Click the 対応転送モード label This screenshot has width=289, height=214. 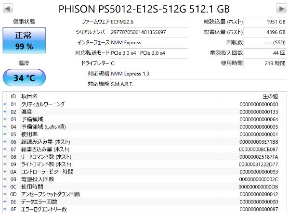point(92,53)
